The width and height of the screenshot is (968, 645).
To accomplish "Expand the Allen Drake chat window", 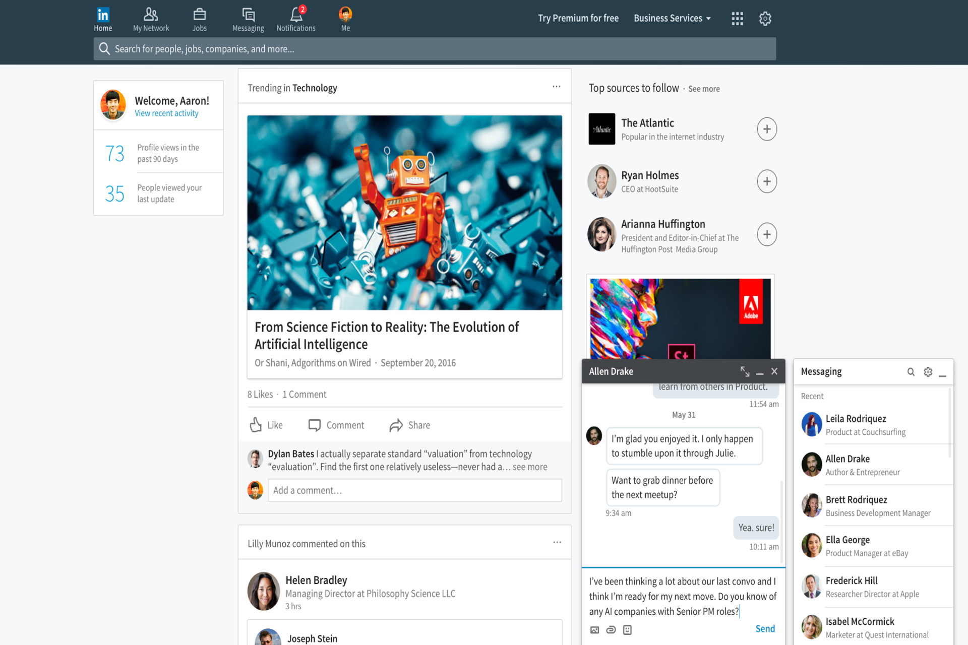I will [x=745, y=371].
